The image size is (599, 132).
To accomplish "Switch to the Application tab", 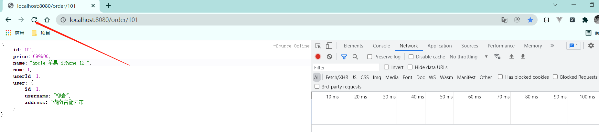I will click(440, 46).
